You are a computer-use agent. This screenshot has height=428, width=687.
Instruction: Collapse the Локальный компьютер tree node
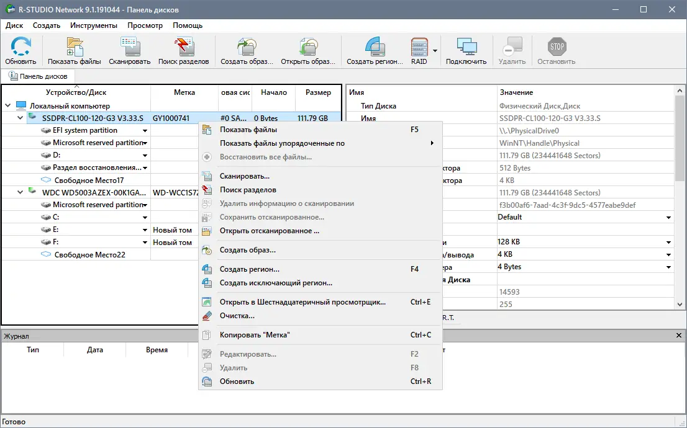7,105
